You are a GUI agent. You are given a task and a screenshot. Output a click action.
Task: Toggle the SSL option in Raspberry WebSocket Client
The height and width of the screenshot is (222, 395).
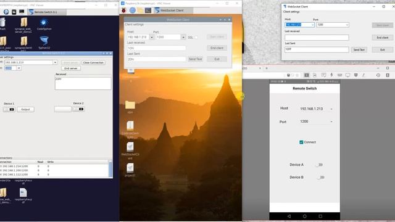click(196, 37)
